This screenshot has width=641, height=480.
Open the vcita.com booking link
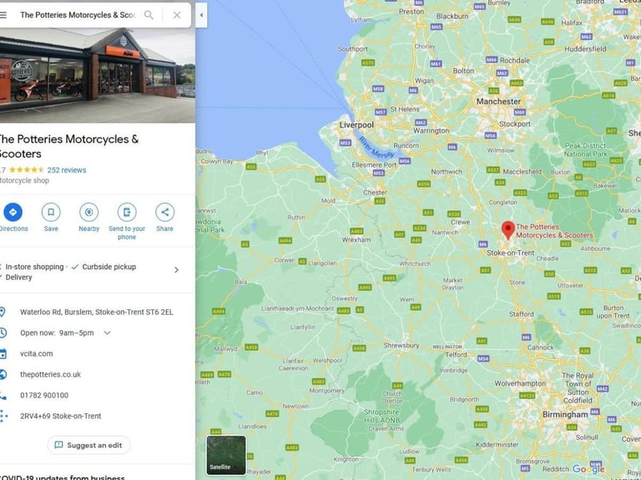(37, 353)
